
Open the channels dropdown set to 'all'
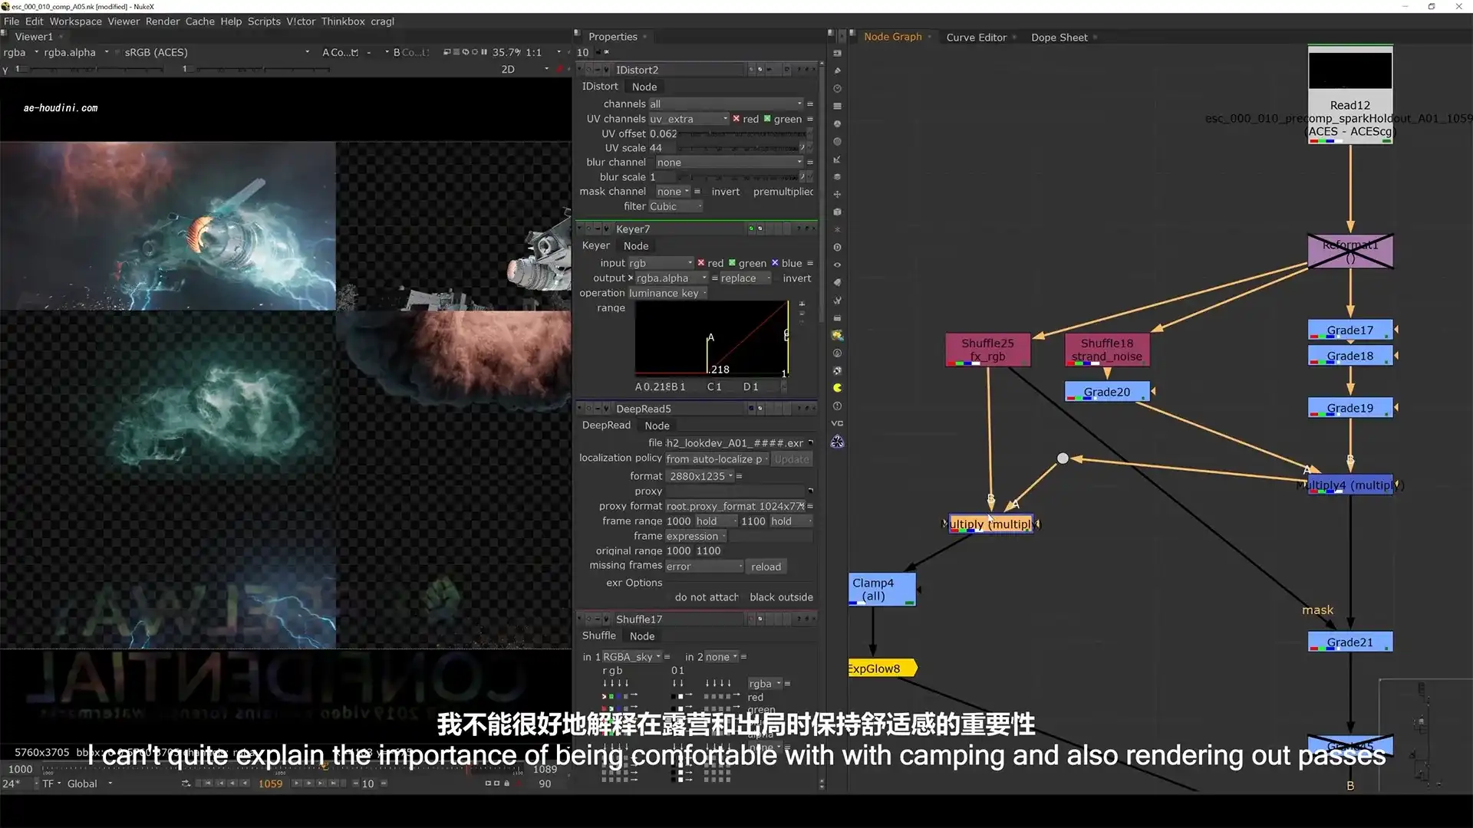[x=721, y=103]
